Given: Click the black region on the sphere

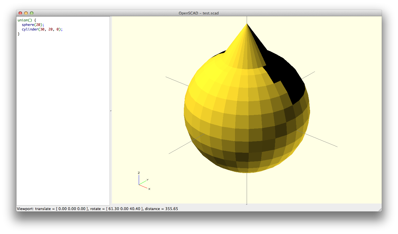Looking at the screenshot, I should tap(288, 74).
